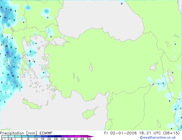The height and width of the screenshot is (140, 182).
Task: Click the '(06+15)' forecast run label
Action: pos(171,133)
